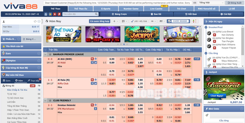Image resolution: width=245 pixels, height=123 pixels.
Task: Click the upload icon in top toolbar
Action: 46,14
